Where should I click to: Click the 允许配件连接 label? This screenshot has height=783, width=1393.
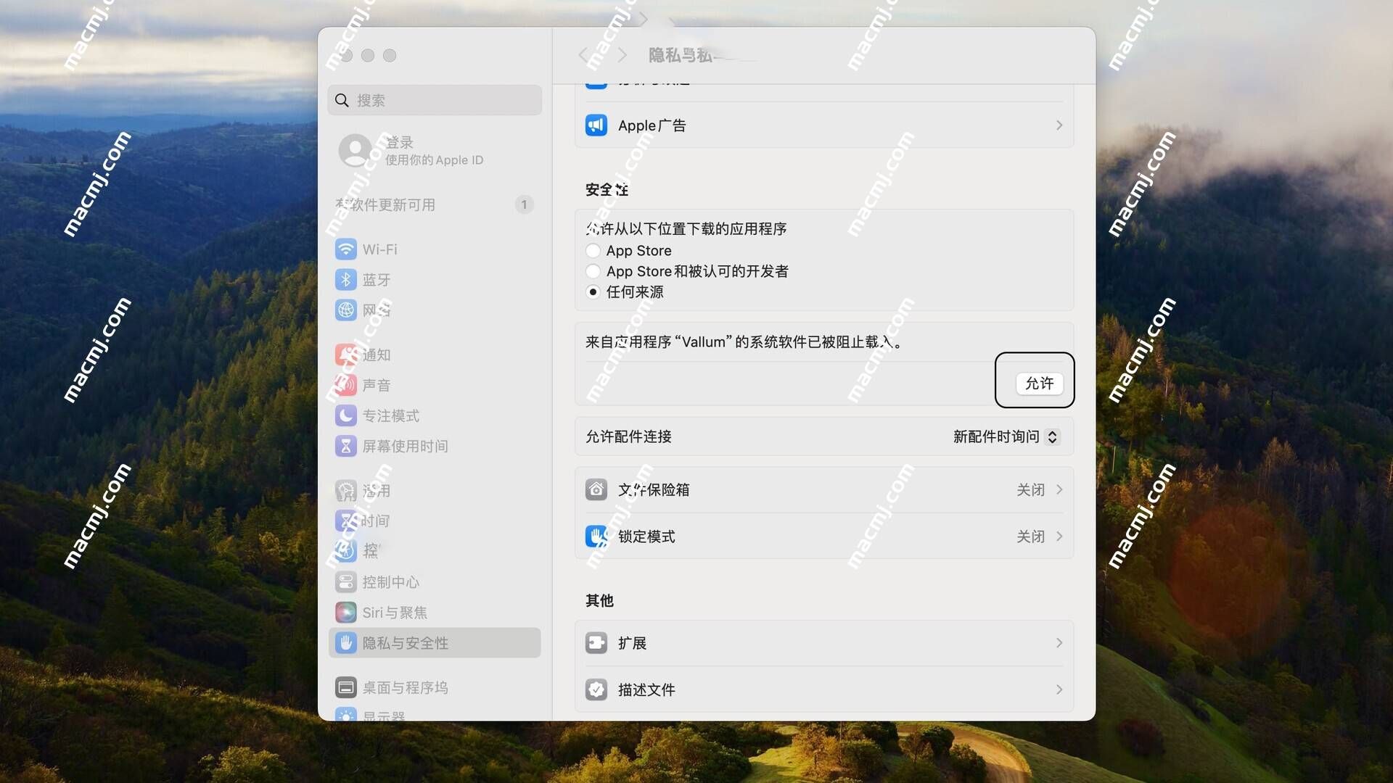coord(628,436)
